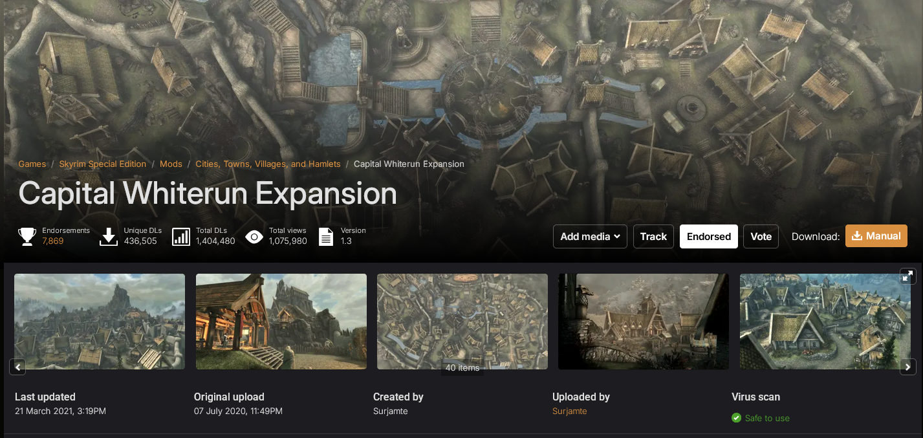Open the Add media dropdown
The height and width of the screenshot is (438, 923).
(x=590, y=236)
